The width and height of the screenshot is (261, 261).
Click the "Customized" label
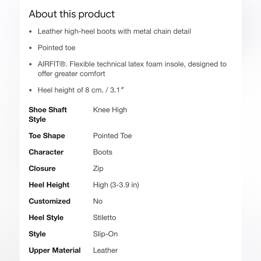pos(49,201)
